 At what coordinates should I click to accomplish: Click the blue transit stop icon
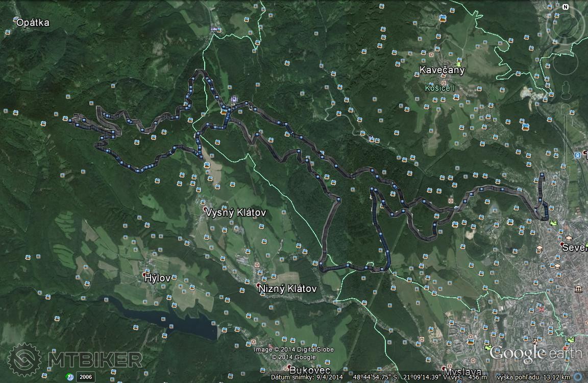577,155
